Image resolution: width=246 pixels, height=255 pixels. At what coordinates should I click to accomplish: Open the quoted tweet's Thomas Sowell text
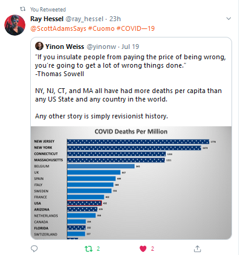tap(60, 74)
